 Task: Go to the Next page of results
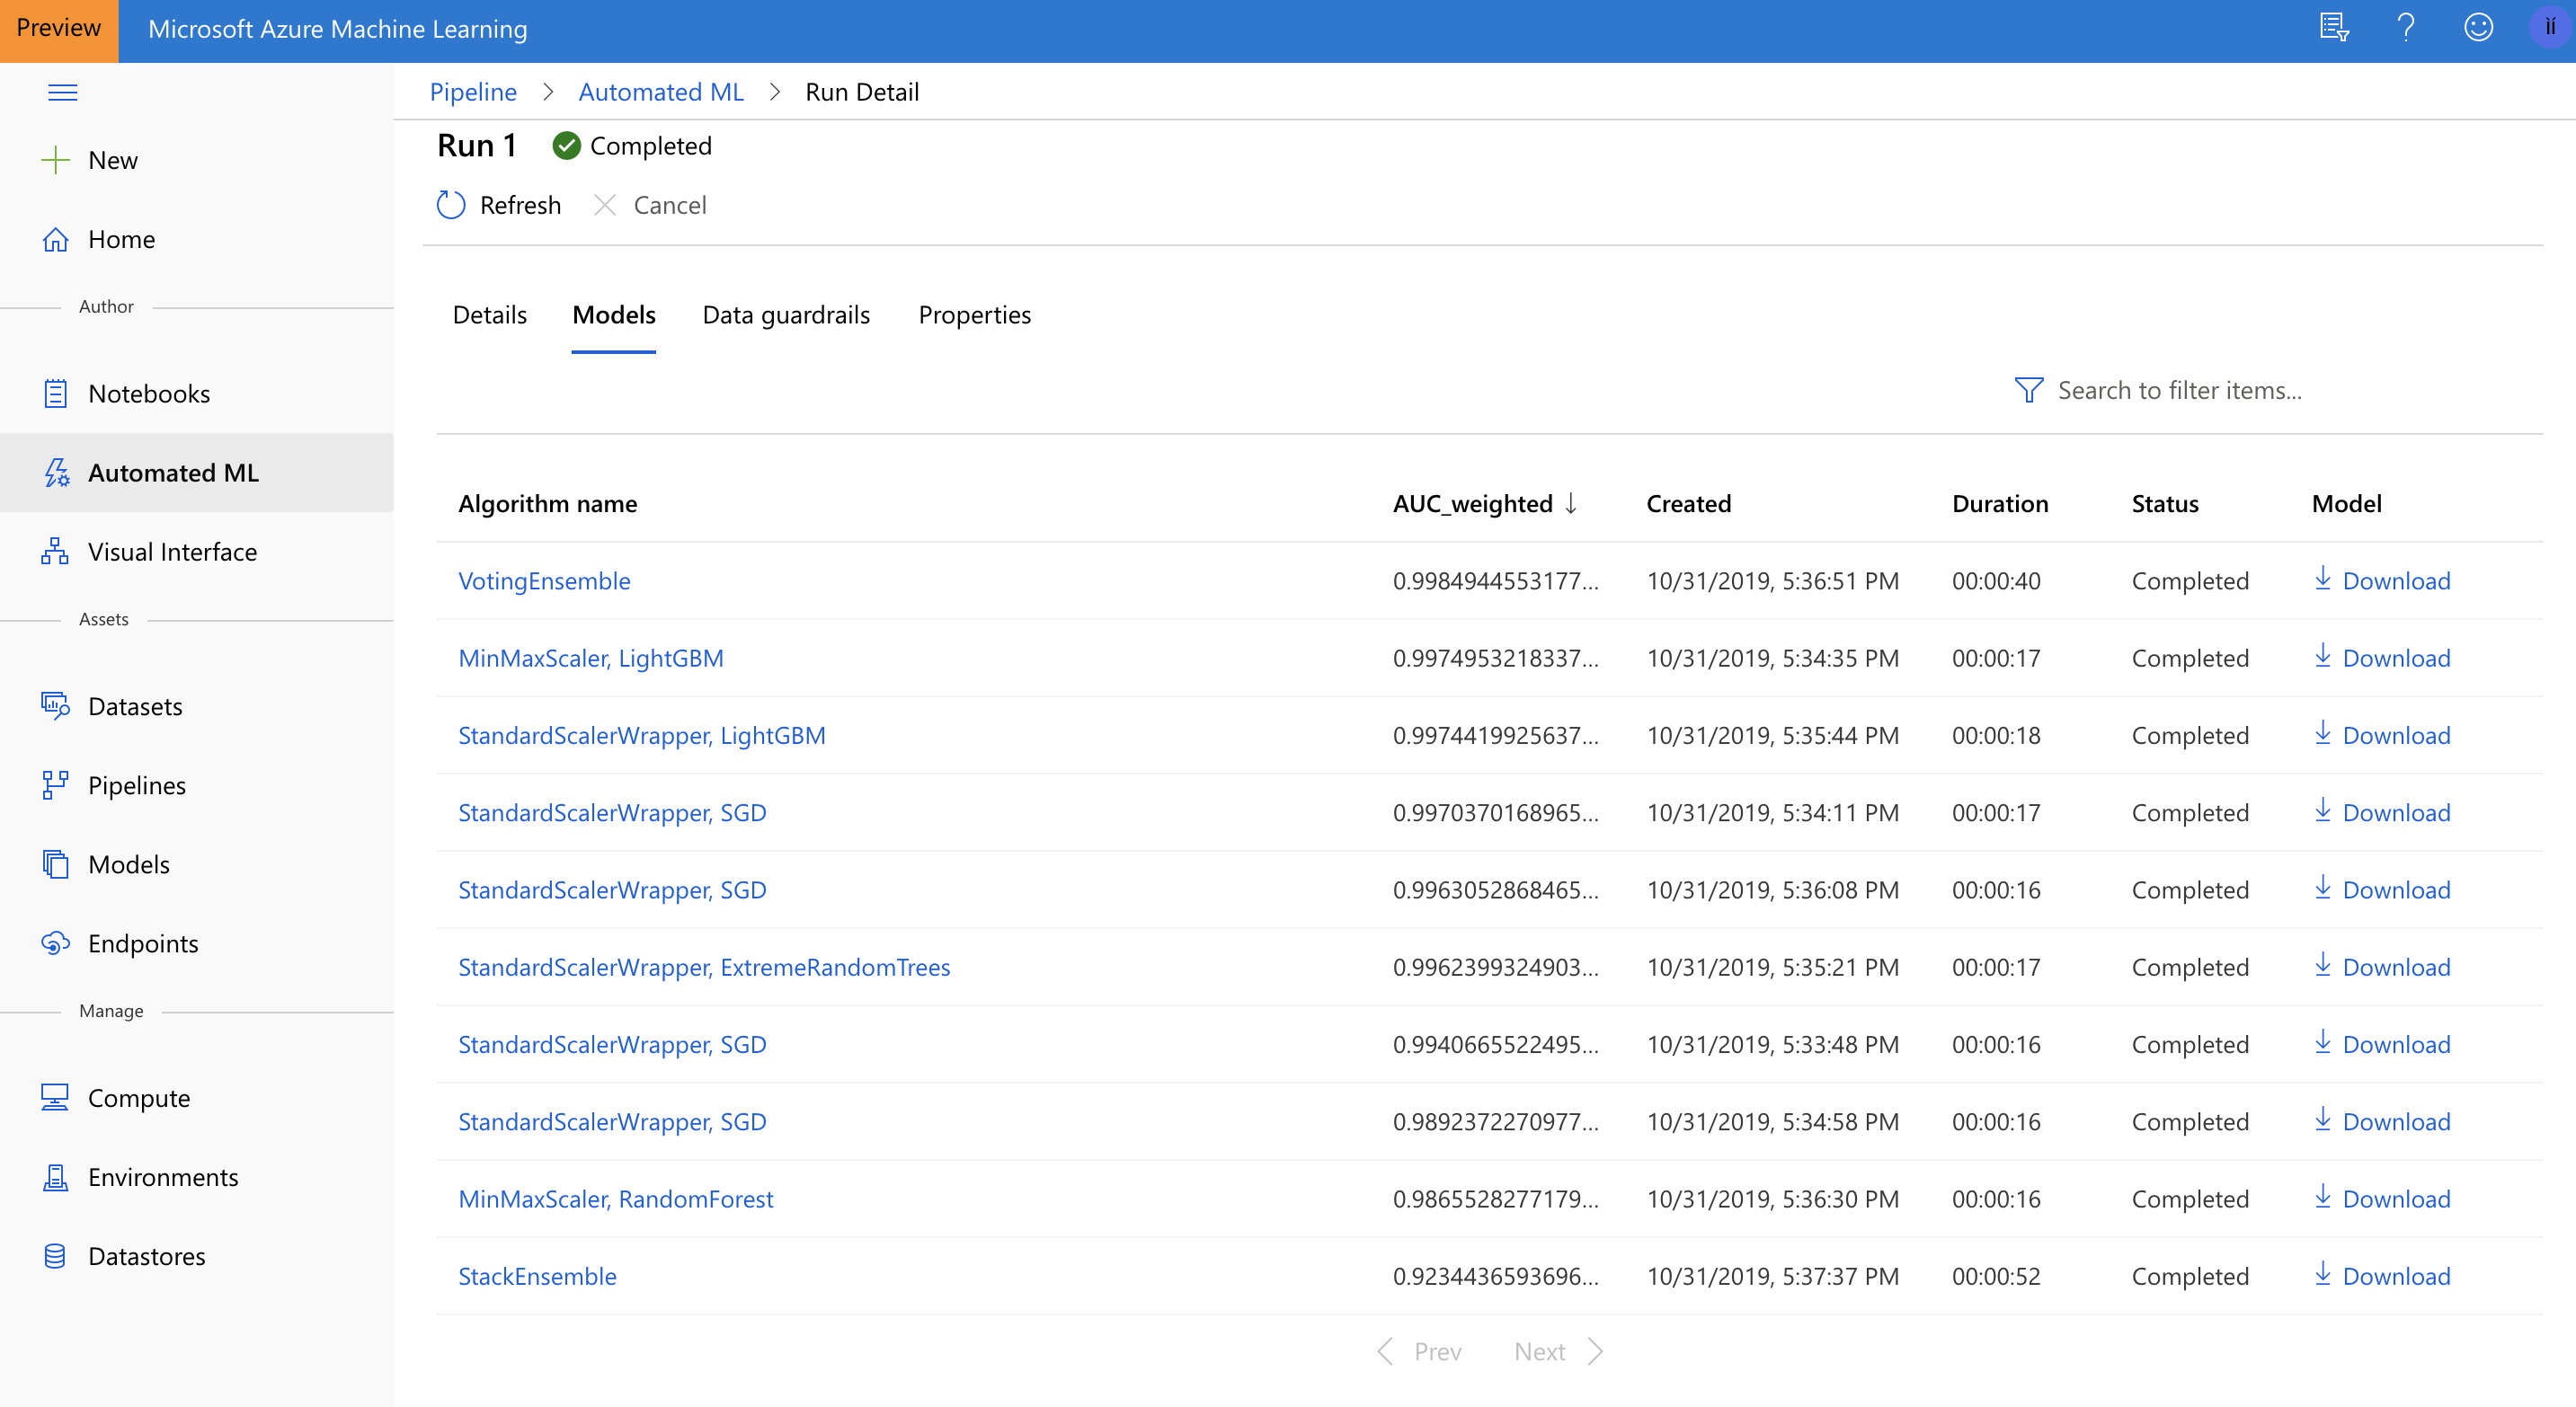(x=1556, y=1351)
